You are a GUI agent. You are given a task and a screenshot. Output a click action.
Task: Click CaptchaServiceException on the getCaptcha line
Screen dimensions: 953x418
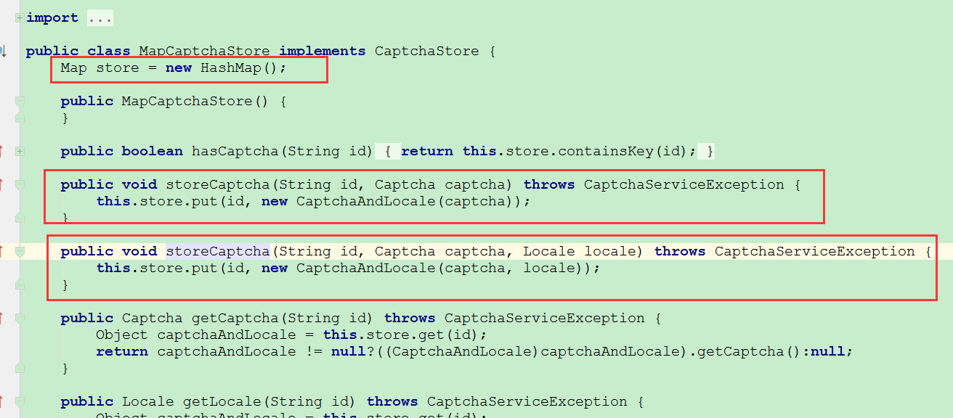pyautogui.click(x=545, y=318)
